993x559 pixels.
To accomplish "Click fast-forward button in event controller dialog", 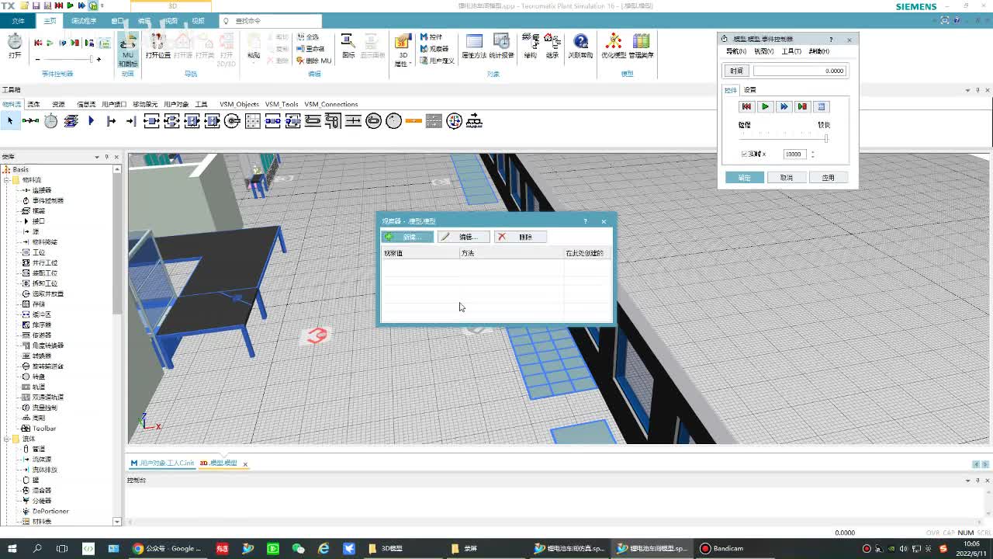I will point(784,106).
